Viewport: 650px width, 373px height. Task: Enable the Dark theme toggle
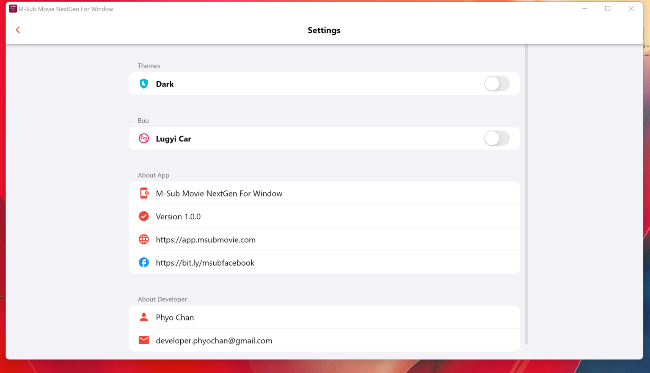coord(497,84)
